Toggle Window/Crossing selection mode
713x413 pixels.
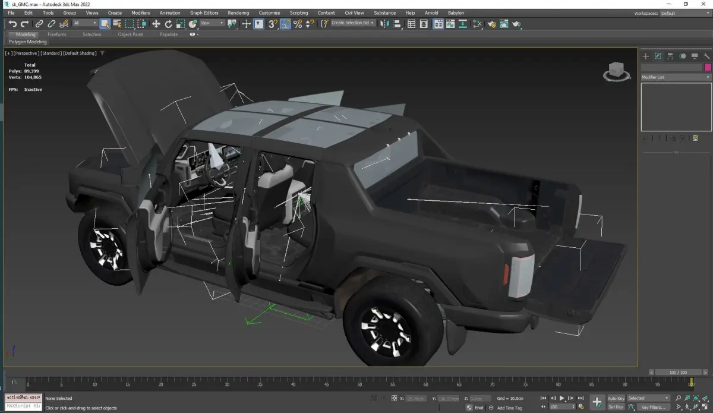click(142, 24)
